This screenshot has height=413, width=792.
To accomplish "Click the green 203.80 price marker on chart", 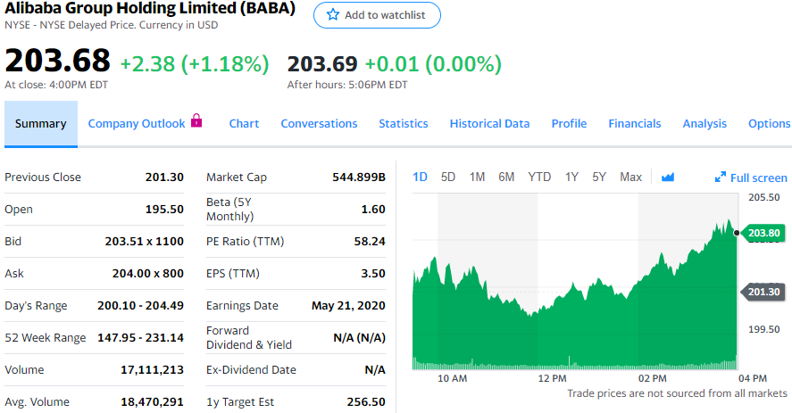I will [x=763, y=233].
